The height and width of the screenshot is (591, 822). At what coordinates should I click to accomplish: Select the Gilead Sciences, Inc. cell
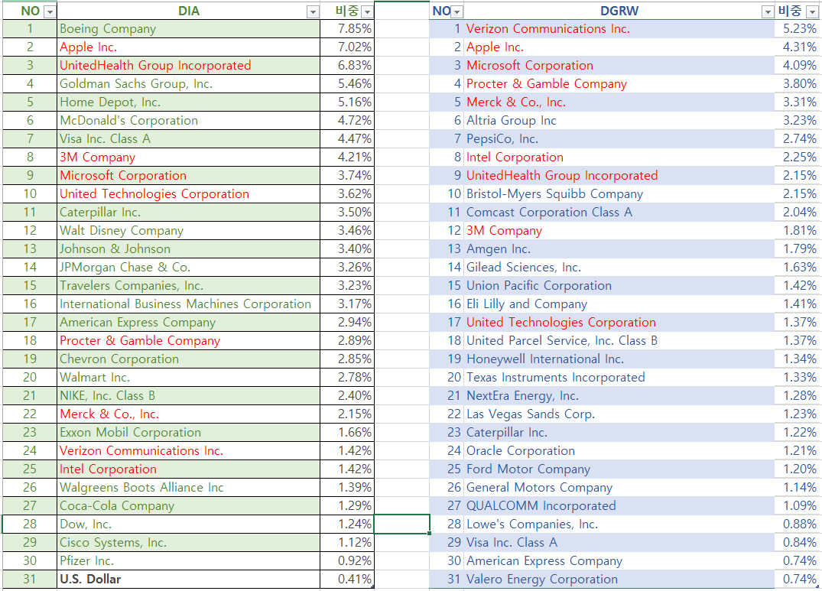click(619, 267)
